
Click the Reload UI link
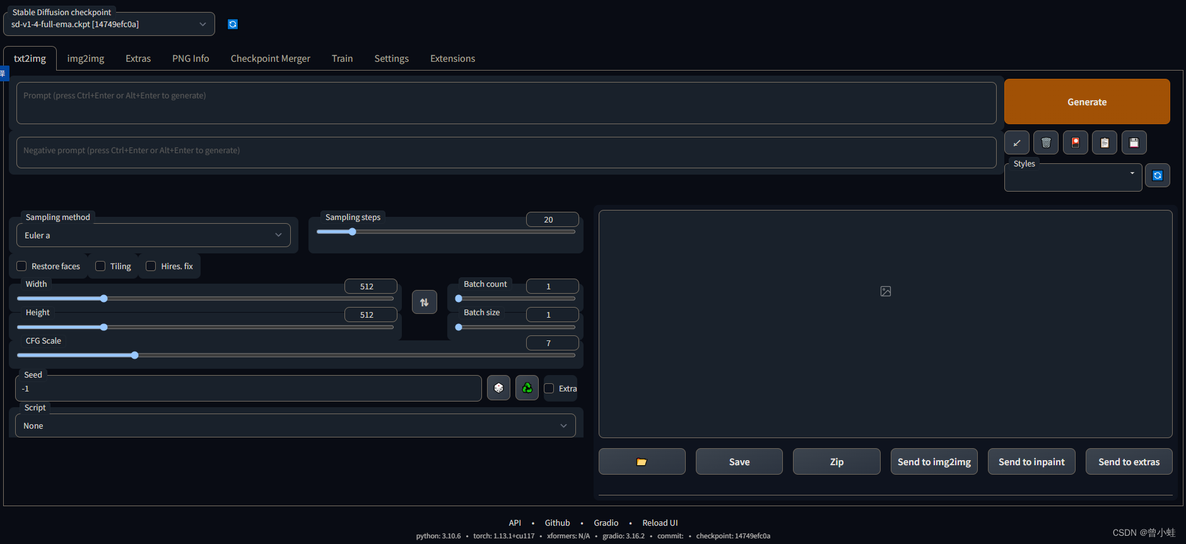[x=660, y=523]
